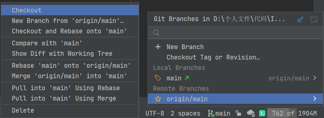Open the Git branch widget labeled main
Viewport: 324px width, 118px height.
point(219,113)
